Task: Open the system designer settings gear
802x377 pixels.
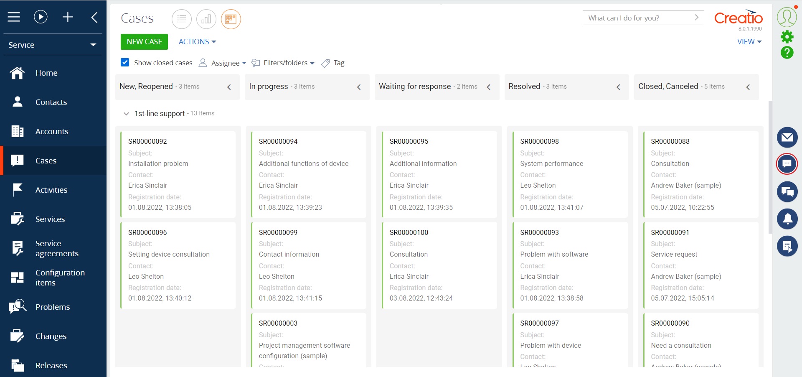Action: click(x=787, y=37)
